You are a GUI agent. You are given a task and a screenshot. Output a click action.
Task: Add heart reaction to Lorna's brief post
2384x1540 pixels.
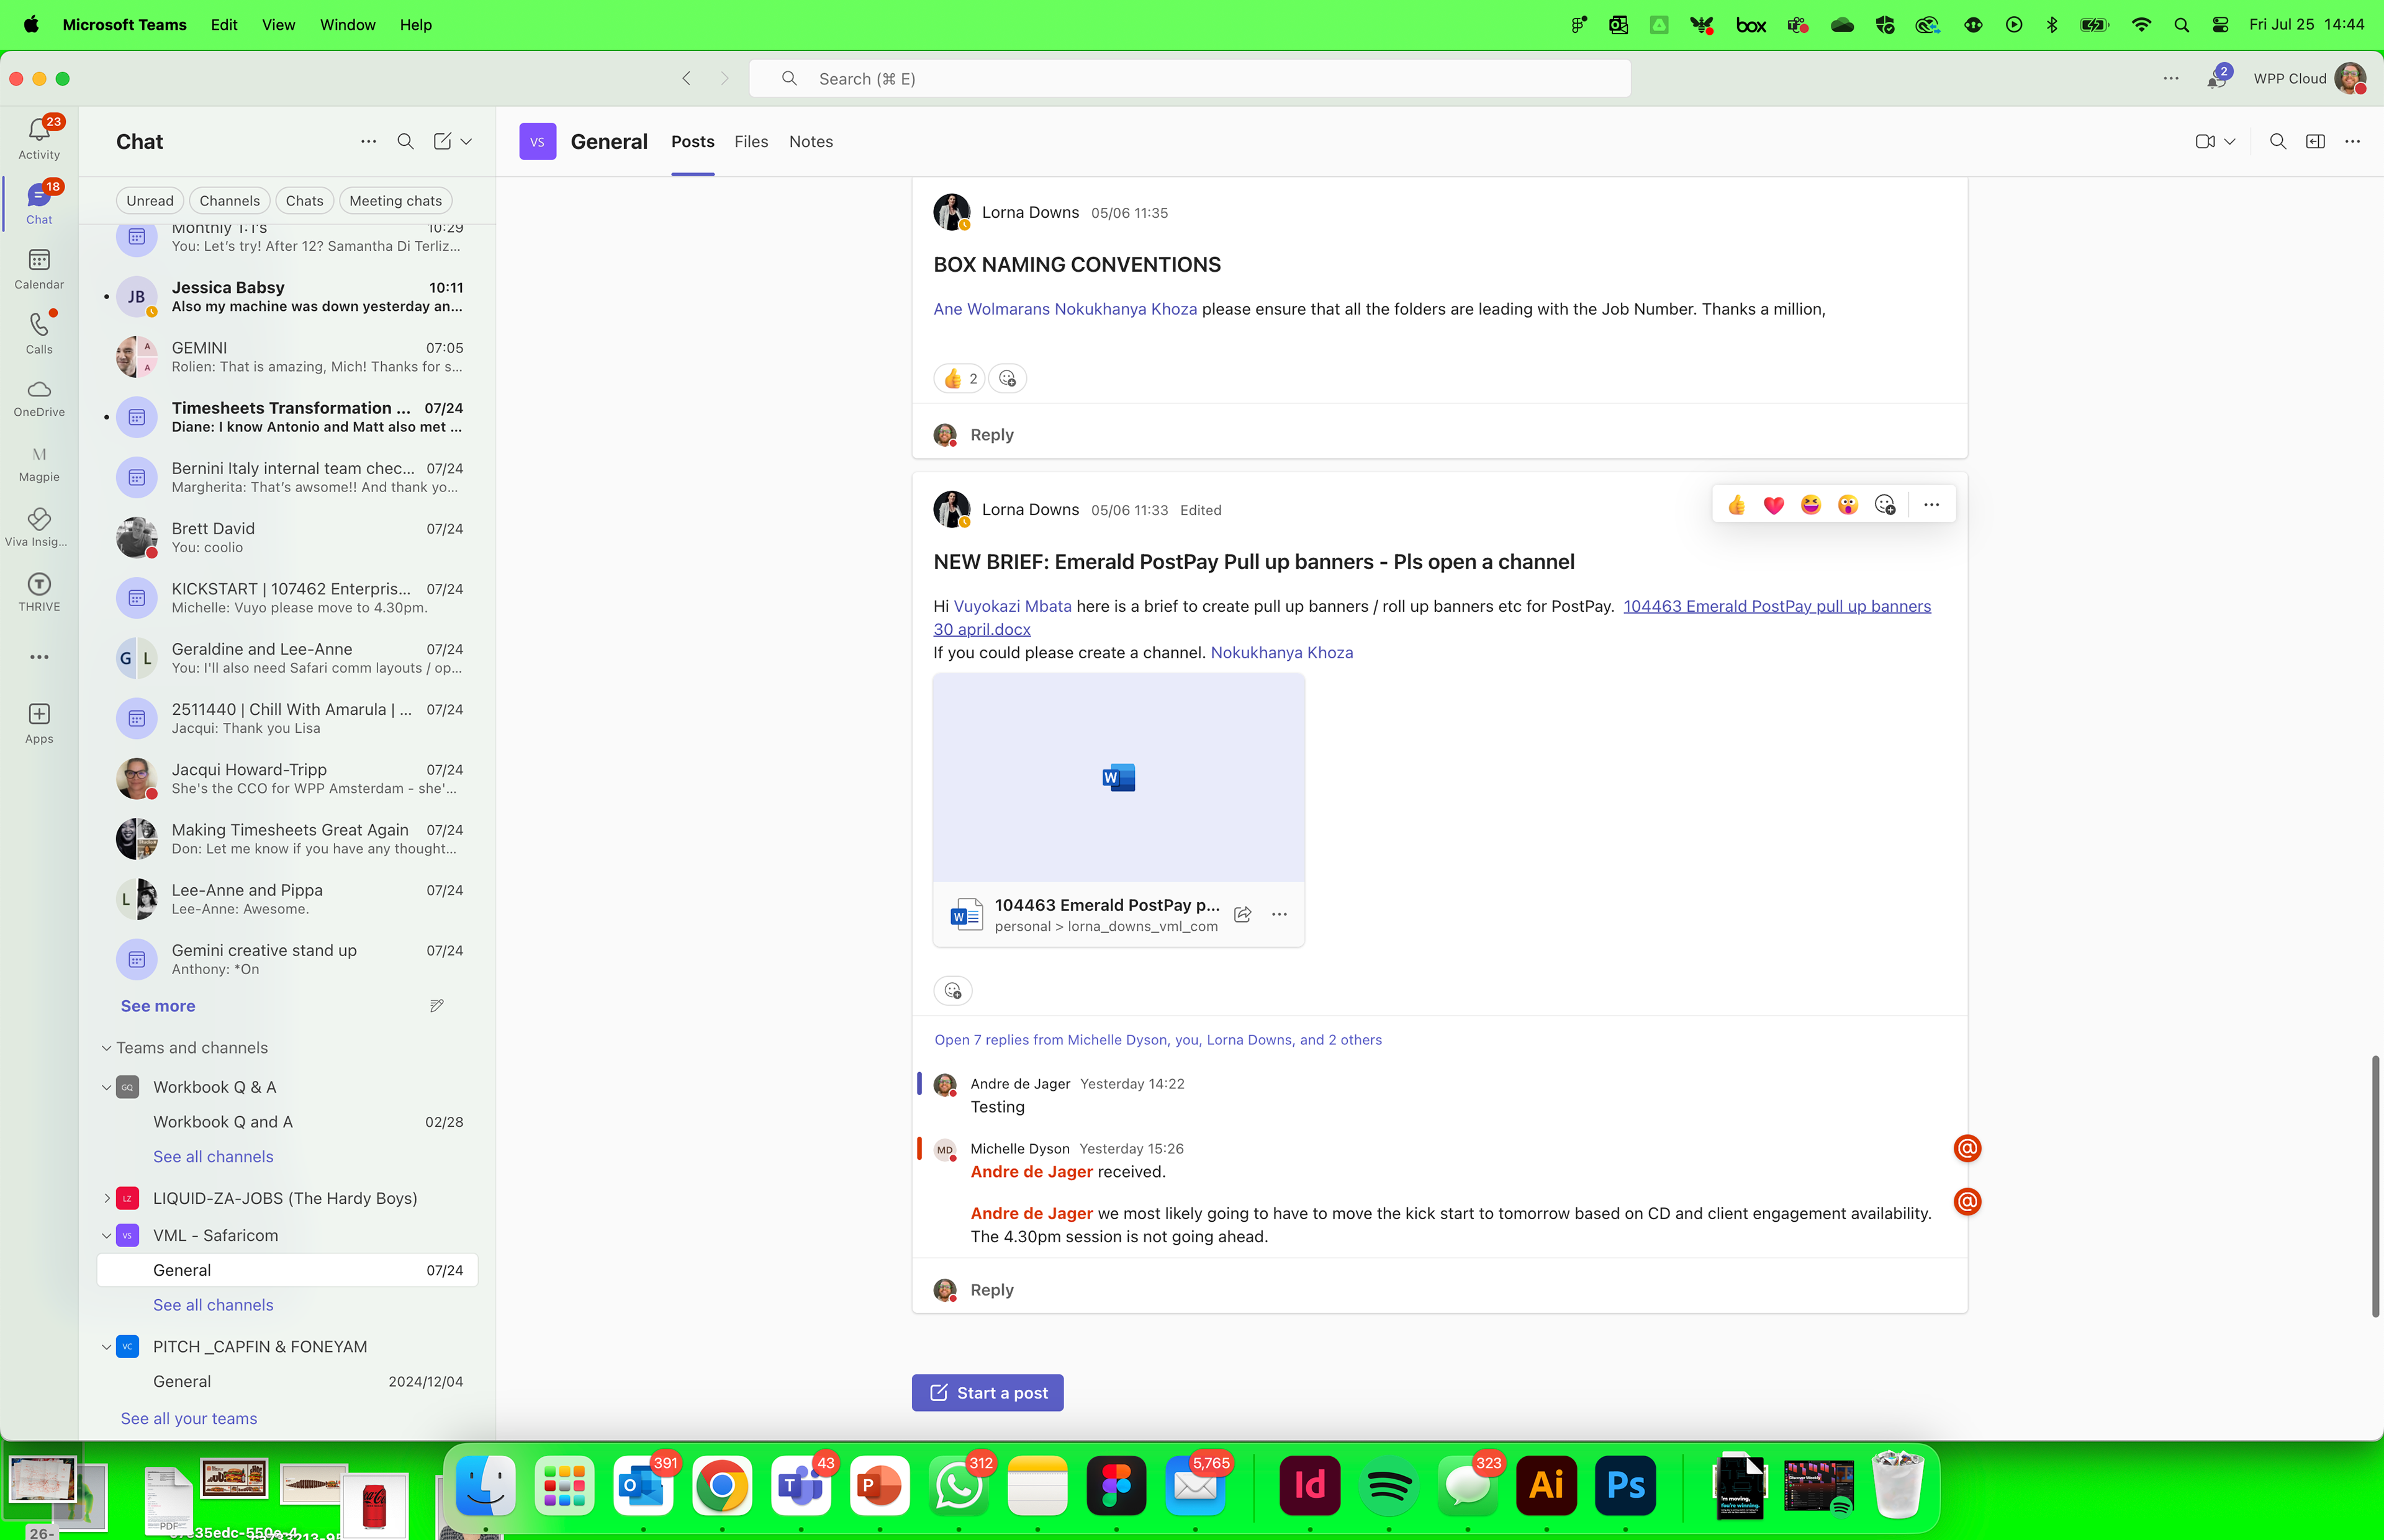[x=1772, y=505]
